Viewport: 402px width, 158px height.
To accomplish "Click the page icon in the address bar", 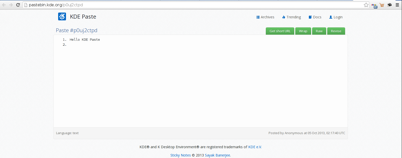I will [x=26, y=5].
